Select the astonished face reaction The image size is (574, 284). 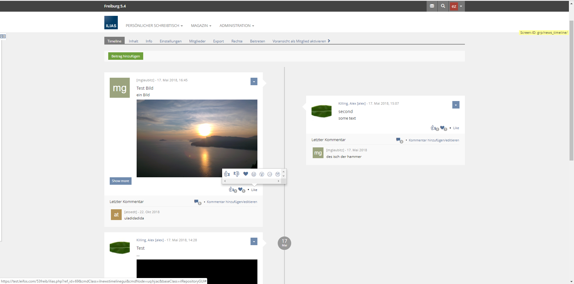(262, 174)
